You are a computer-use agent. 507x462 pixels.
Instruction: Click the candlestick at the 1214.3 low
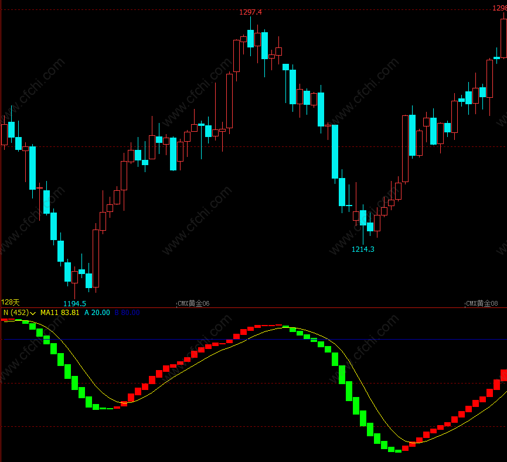[x=363, y=224]
